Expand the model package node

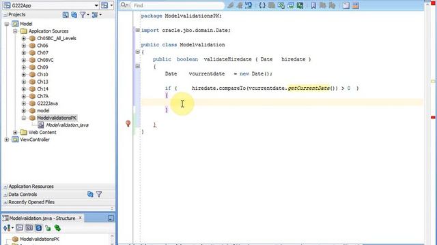point(24,110)
